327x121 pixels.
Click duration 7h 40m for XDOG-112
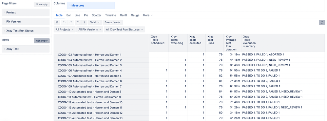pyautogui.click(x=235, y=102)
